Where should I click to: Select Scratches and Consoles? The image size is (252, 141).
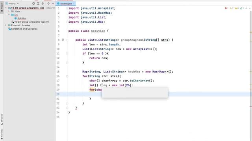(24, 29)
